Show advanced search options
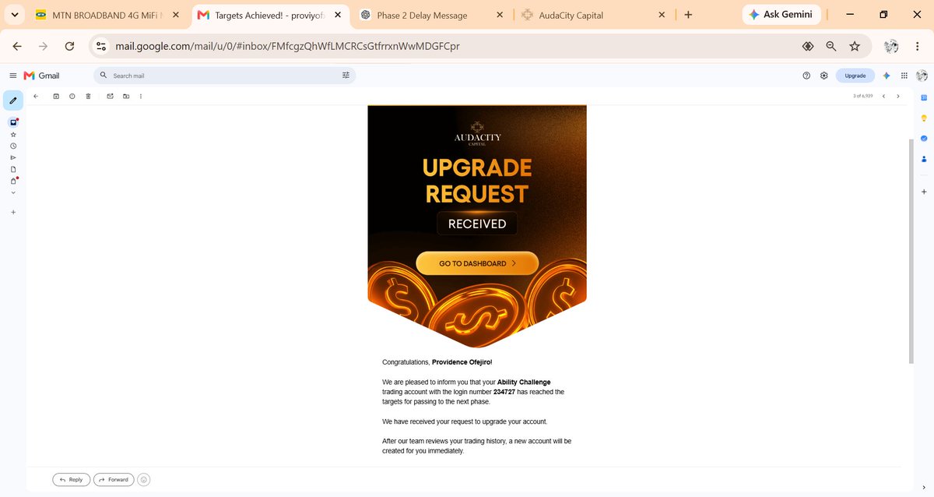Screen dimensions: 934x497 346,76
